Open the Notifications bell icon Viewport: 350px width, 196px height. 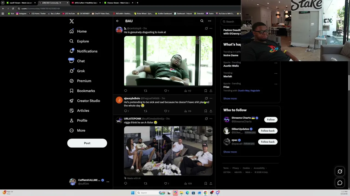[x=72, y=51]
